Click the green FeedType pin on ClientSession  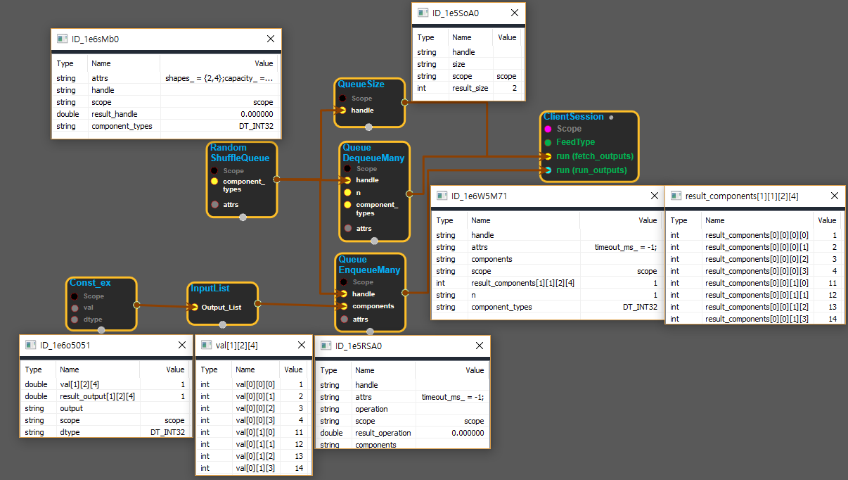click(x=548, y=142)
